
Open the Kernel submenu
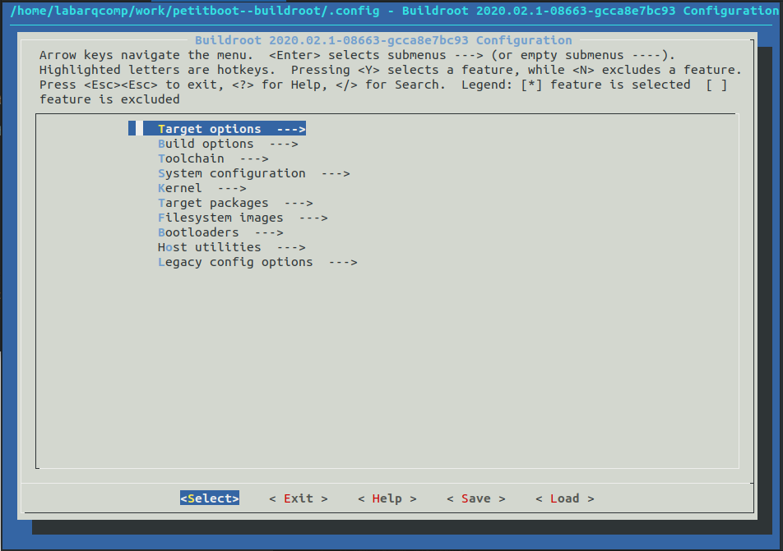202,188
